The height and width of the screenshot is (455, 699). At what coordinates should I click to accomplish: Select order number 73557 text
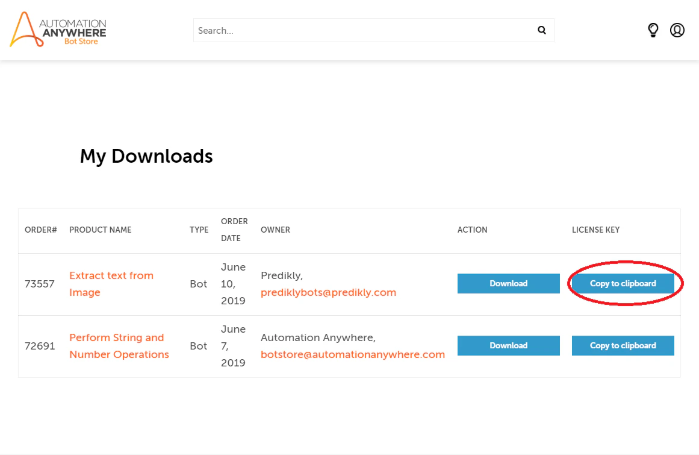pyautogui.click(x=40, y=284)
